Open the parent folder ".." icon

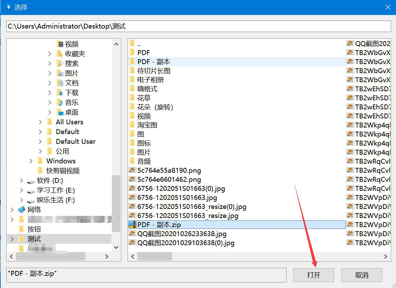click(132, 44)
